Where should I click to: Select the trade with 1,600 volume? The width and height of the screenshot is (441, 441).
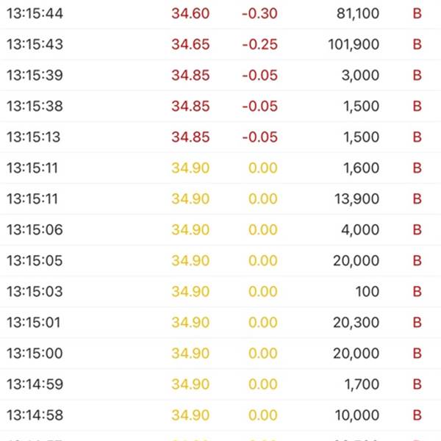coord(220,168)
